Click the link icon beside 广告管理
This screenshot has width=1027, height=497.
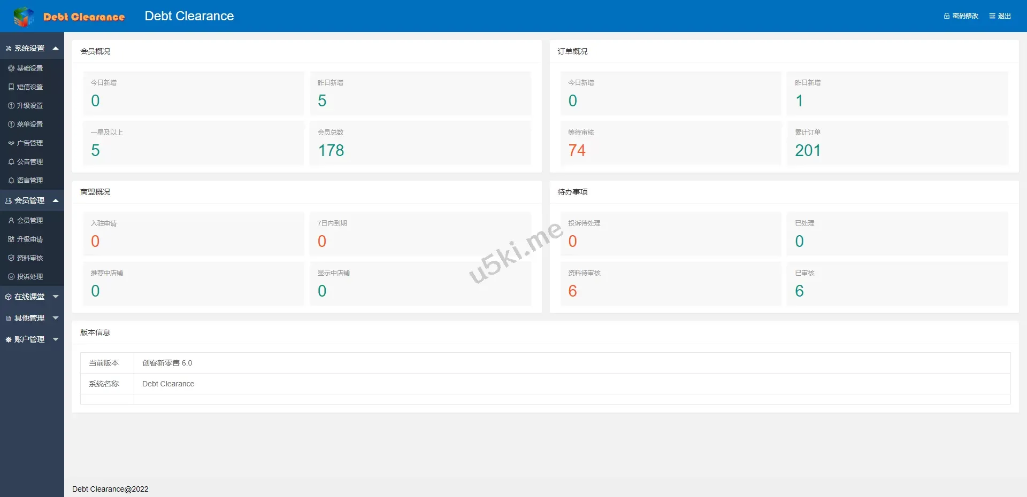(x=11, y=143)
